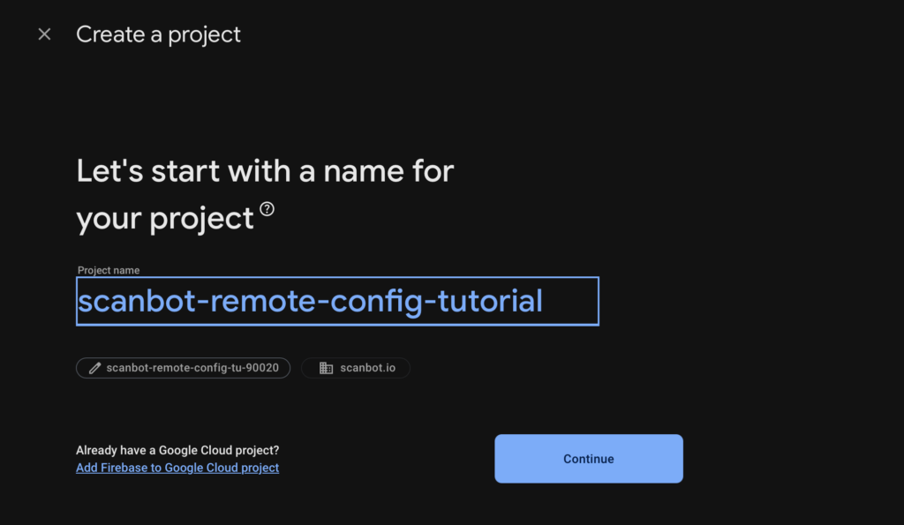Click the 'Create a project' heading
Viewport: 904px width, 525px height.
(x=158, y=34)
